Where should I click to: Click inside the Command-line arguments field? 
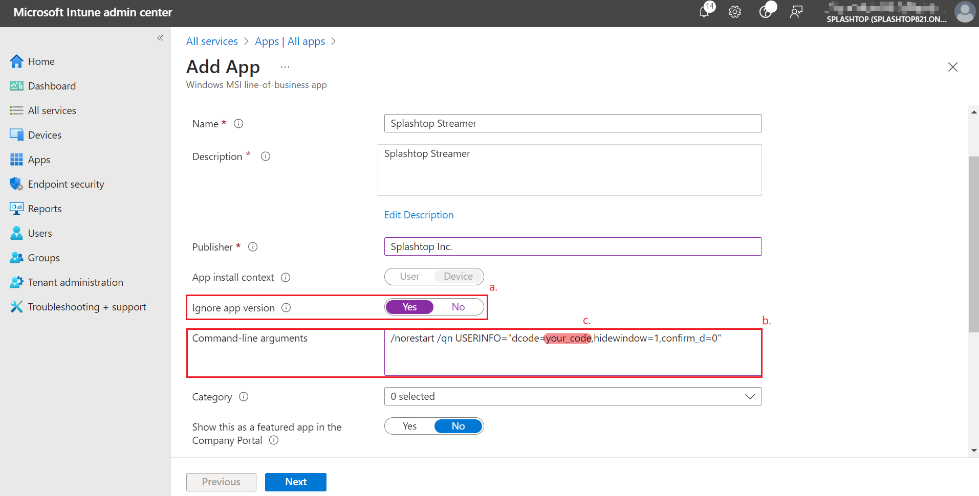[x=573, y=353]
